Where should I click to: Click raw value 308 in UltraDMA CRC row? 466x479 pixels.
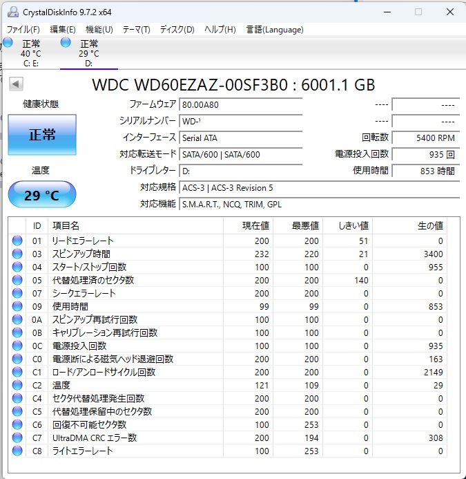pos(436,438)
